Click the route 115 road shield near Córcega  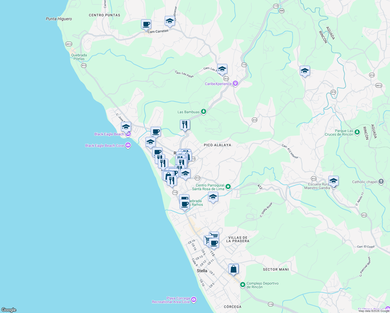(271, 304)
